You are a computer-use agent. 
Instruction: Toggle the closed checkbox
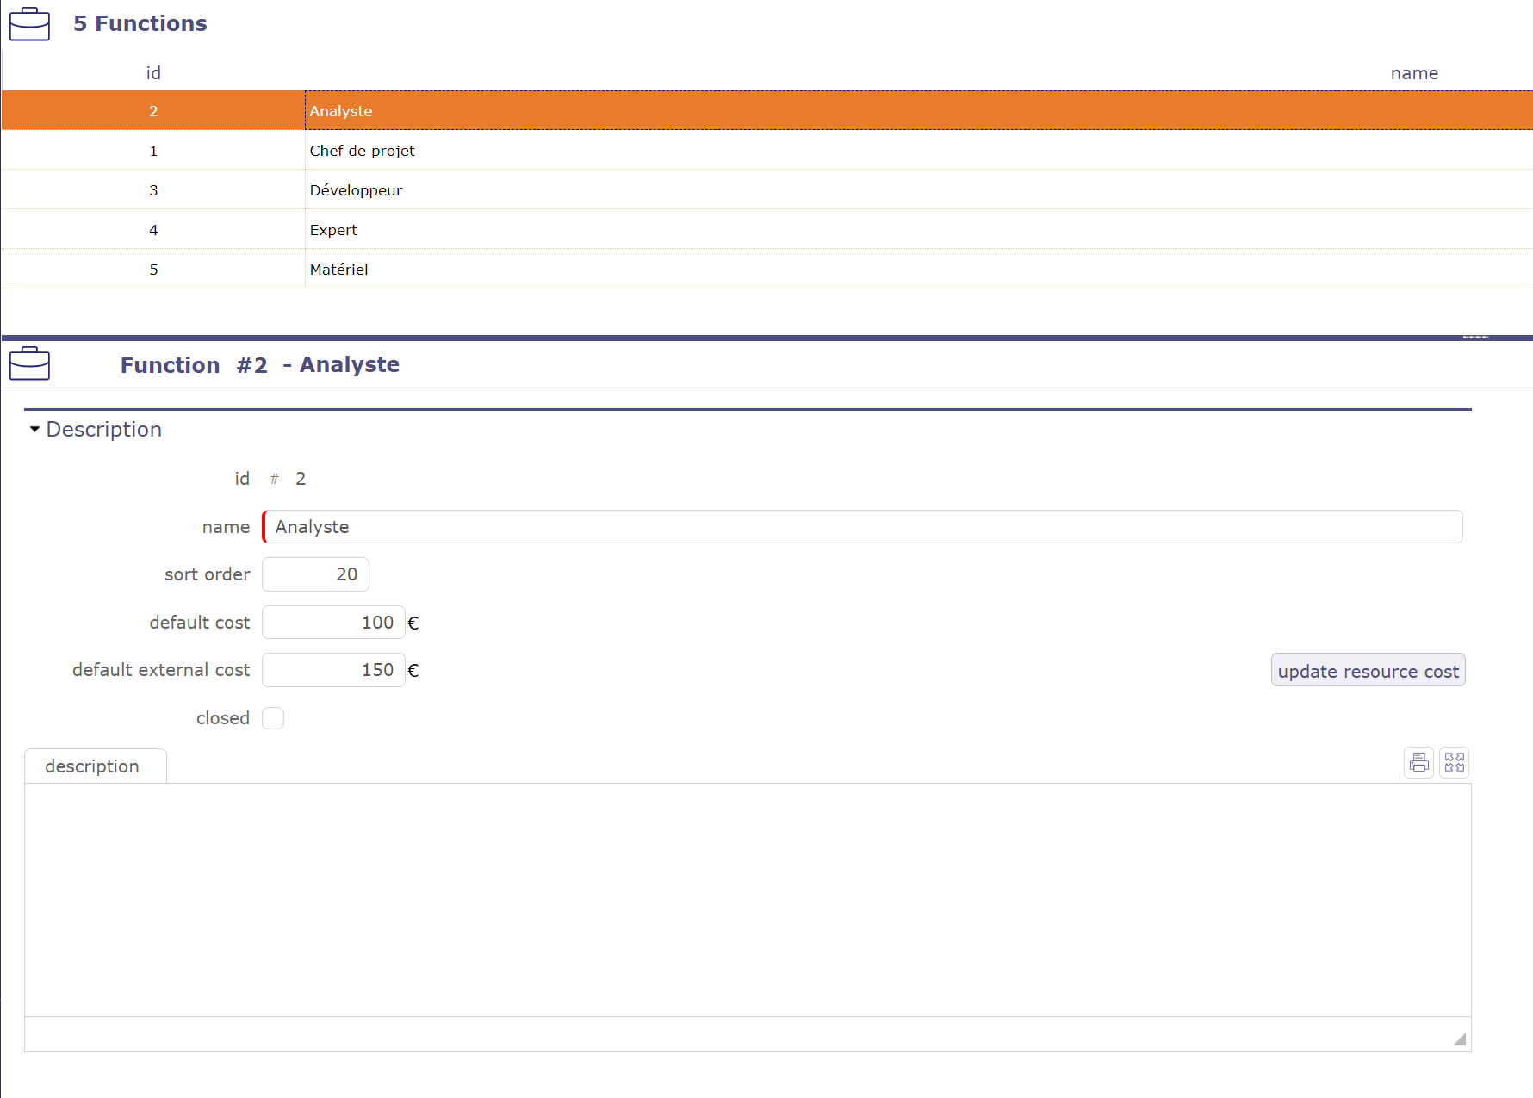click(273, 717)
